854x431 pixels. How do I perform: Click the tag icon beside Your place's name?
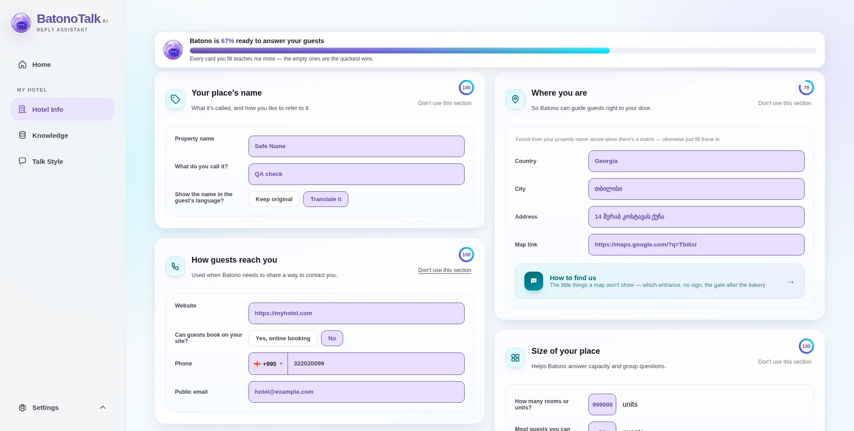coord(175,99)
